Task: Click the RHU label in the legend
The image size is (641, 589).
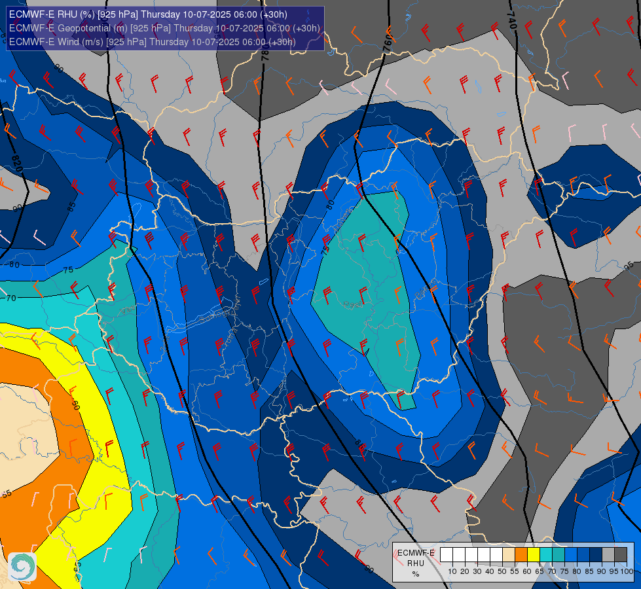Action: pyautogui.click(x=416, y=563)
